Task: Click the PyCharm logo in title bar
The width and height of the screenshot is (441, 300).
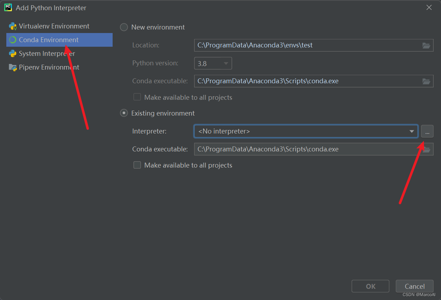Action: (x=8, y=7)
